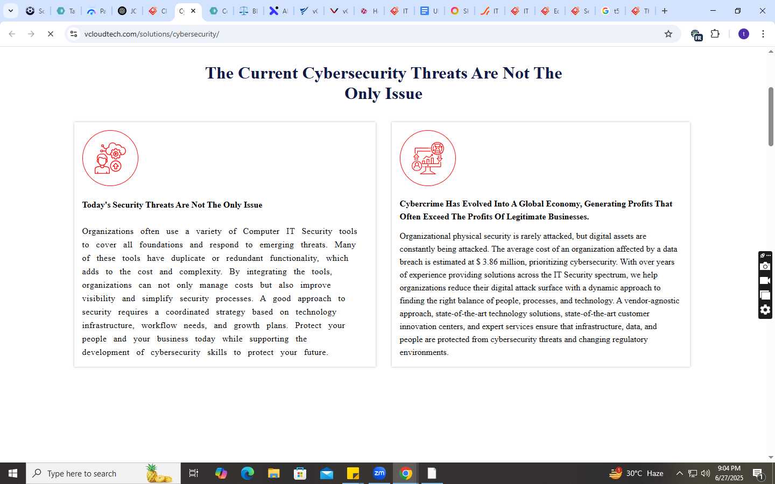Switch to the 'Sl' browser tab
775x484 pixels.
[x=460, y=11]
